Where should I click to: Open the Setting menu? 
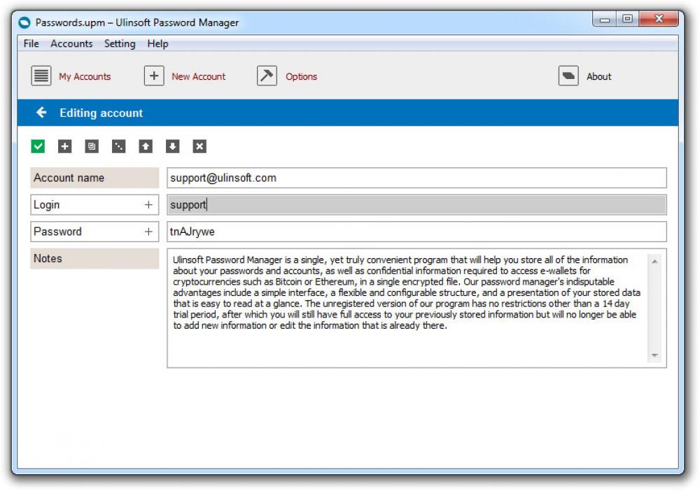click(120, 43)
